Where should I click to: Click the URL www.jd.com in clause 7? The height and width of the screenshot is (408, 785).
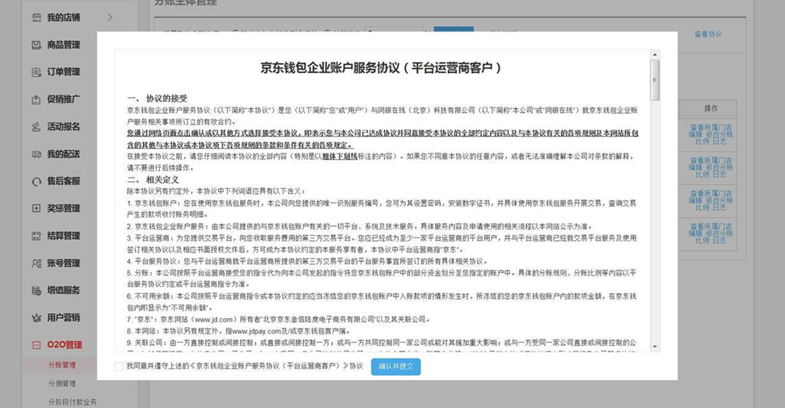213,319
